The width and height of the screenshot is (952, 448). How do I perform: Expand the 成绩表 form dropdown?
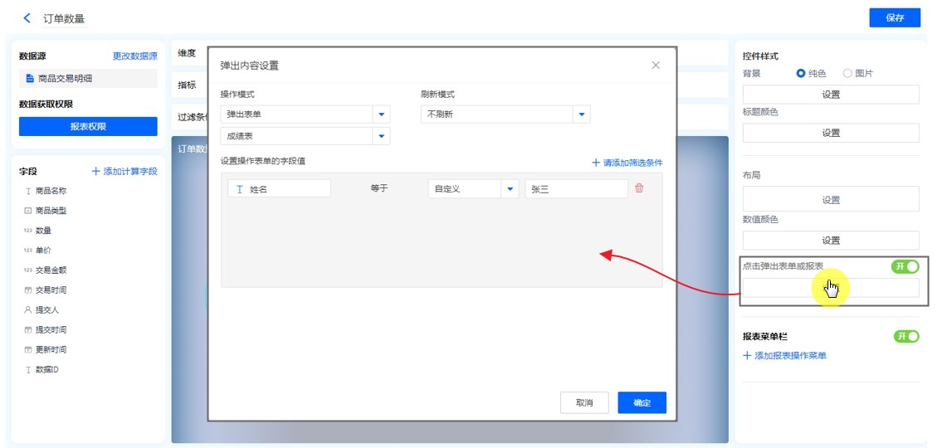(381, 136)
